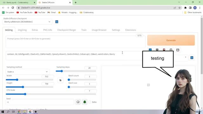Open the Extensions tab
Image resolution: width=203 pixels, height=114 pixels.
(131, 30)
